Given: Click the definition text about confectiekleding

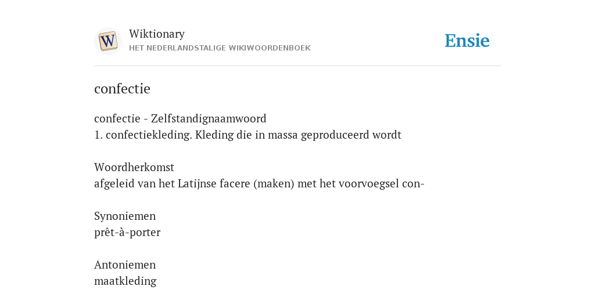Looking at the screenshot, I should (x=248, y=135).
